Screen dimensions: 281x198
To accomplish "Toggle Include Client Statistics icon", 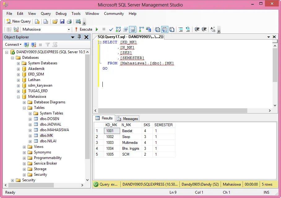I will (x=148, y=29).
